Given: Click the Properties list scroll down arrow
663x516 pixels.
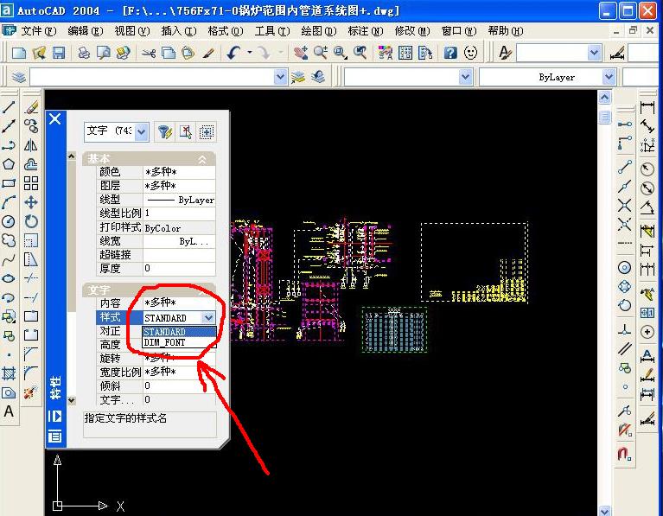Looking at the screenshot, I should pos(72,400).
